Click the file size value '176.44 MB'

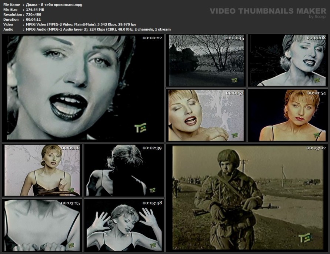tap(35, 10)
